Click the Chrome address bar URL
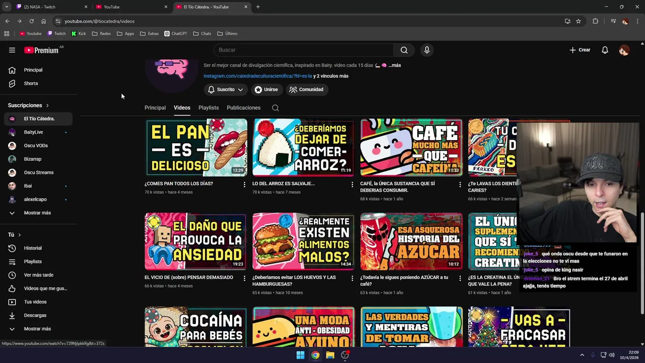The height and width of the screenshot is (363, 645). tap(99, 21)
